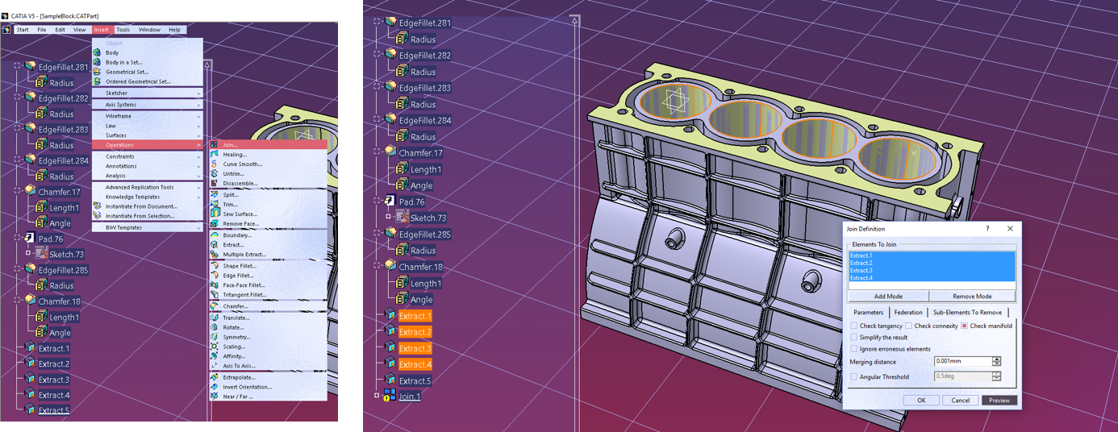The image size is (1118, 432).
Task: Select the Split operation icon
Action: [215, 195]
